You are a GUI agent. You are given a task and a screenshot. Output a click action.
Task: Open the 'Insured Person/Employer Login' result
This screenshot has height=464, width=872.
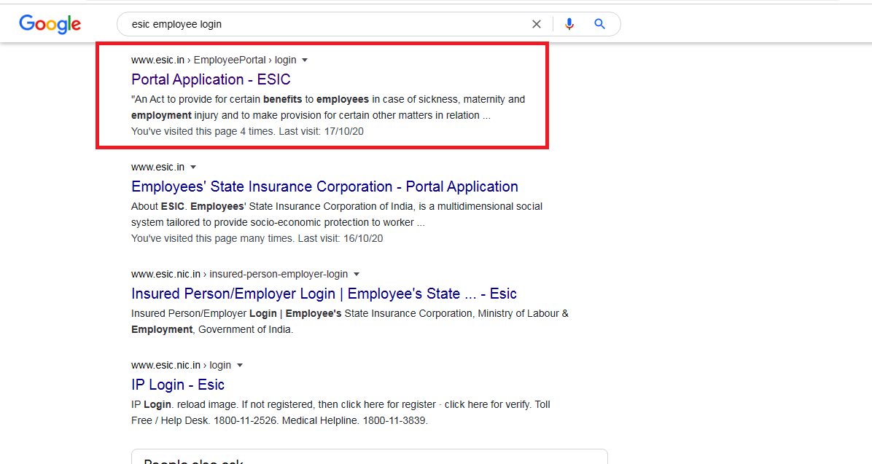(324, 294)
